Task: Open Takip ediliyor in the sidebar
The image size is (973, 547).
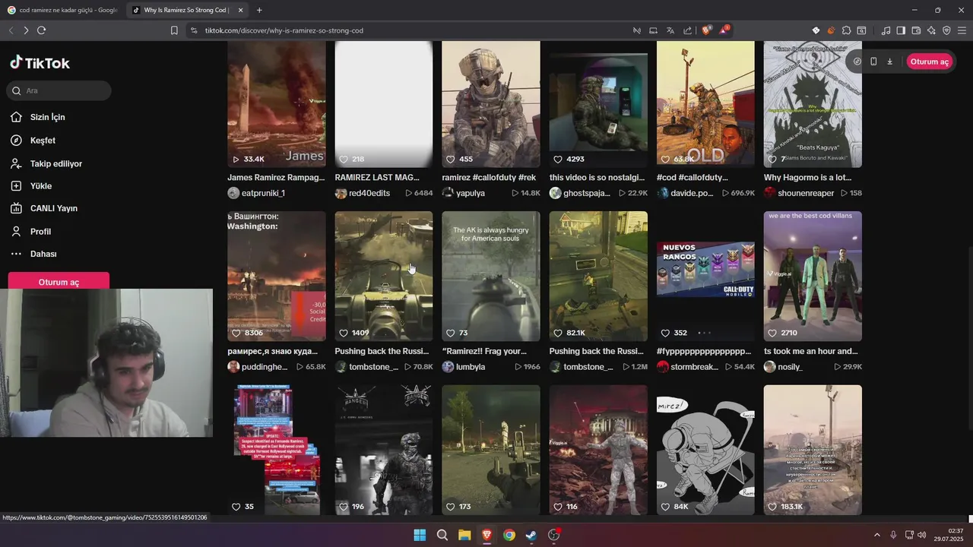Action: 55,163
